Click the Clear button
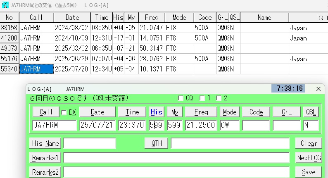The image size is (328, 178). [x=308, y=143]
